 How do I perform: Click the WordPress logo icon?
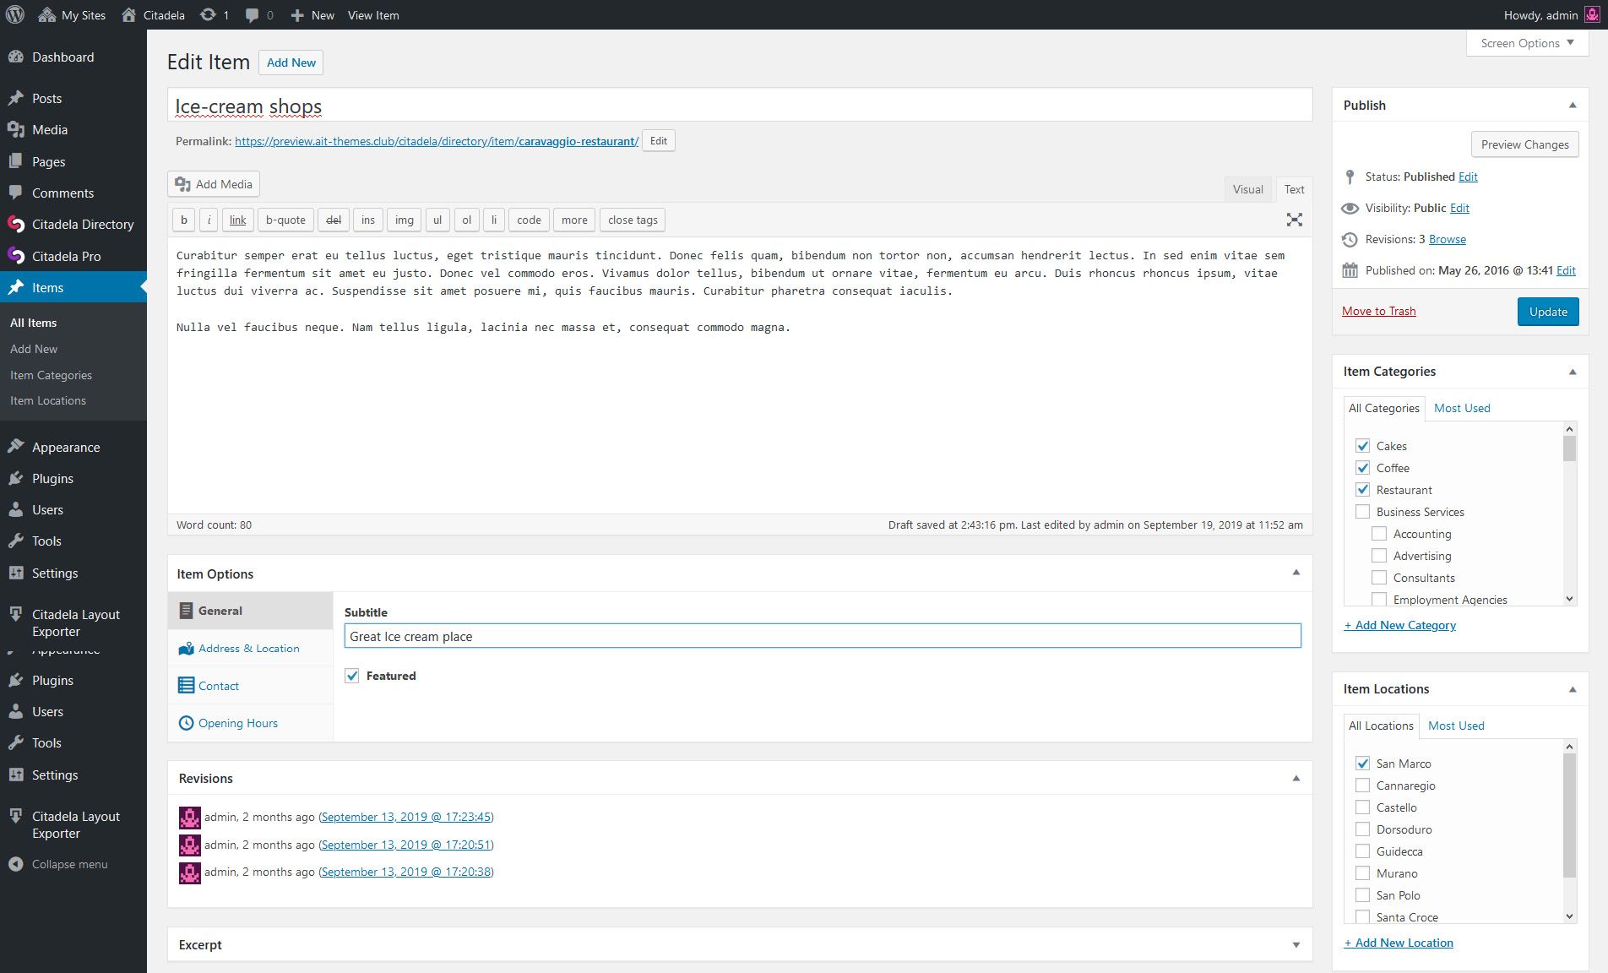click(x=15, y=14)
